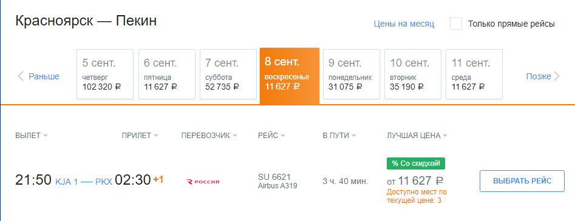575x221 pixels.
Task: Choose the 9 сент. понедельник date
Action: 352,74
